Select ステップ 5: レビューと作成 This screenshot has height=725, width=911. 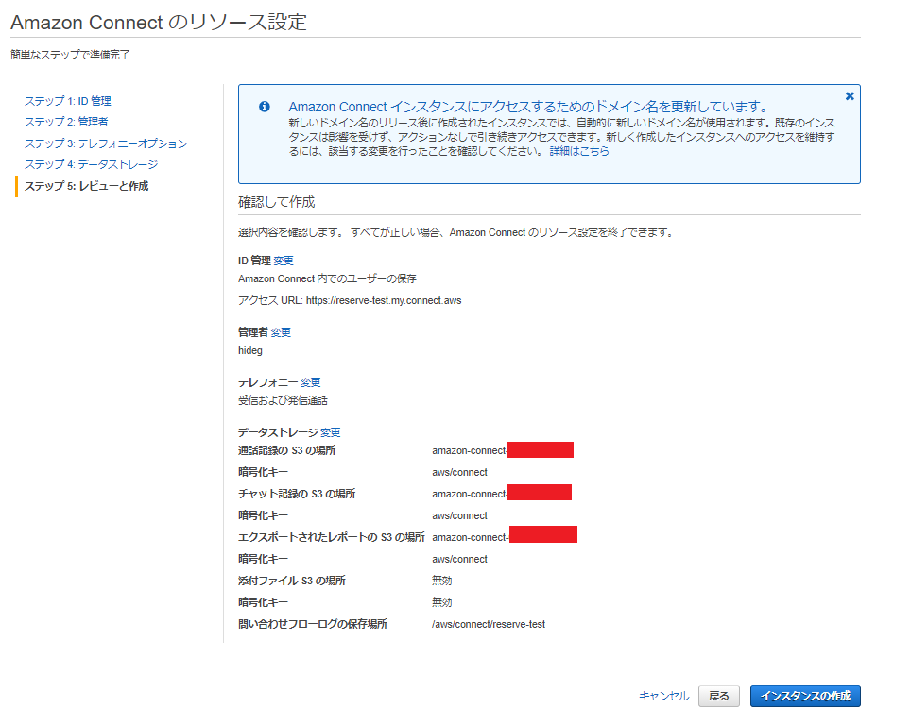[x=87, y=186]
